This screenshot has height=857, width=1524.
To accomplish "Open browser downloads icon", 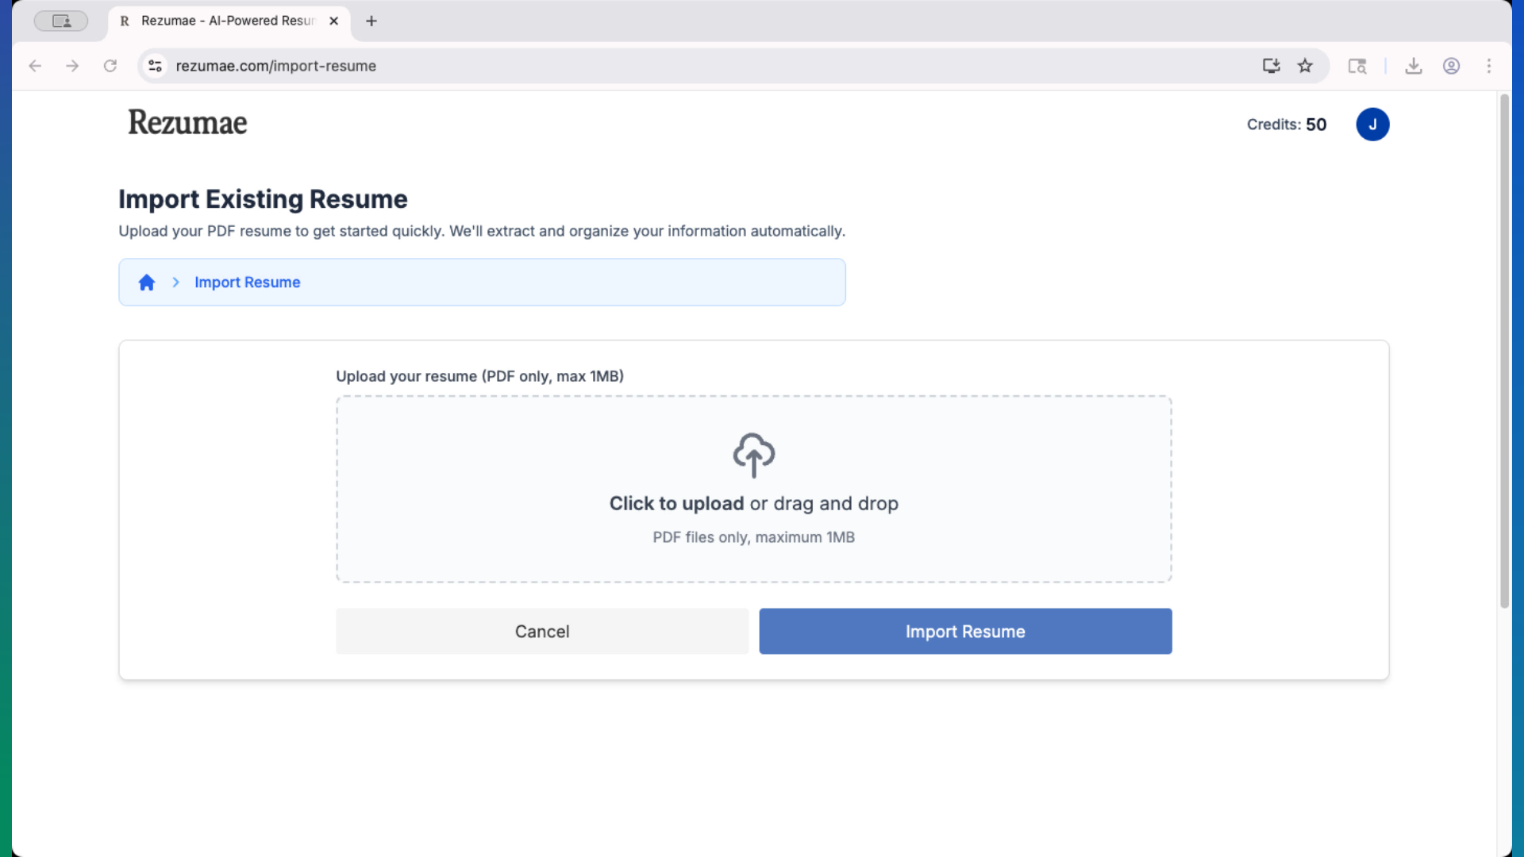I will (x=1414, y=66).
